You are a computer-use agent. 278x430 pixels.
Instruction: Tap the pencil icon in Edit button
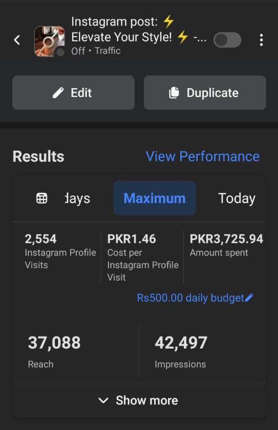[58, 93]
